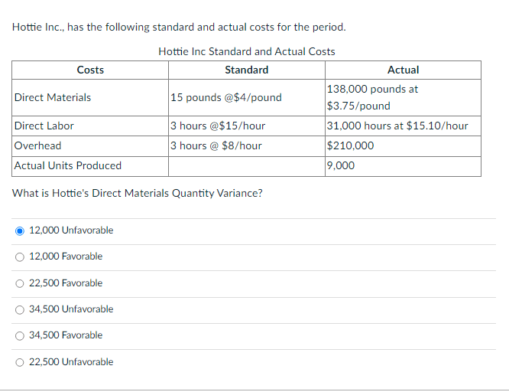Click the Actual column header
Screen dimensions: 509x392
[x=404, y=70]
